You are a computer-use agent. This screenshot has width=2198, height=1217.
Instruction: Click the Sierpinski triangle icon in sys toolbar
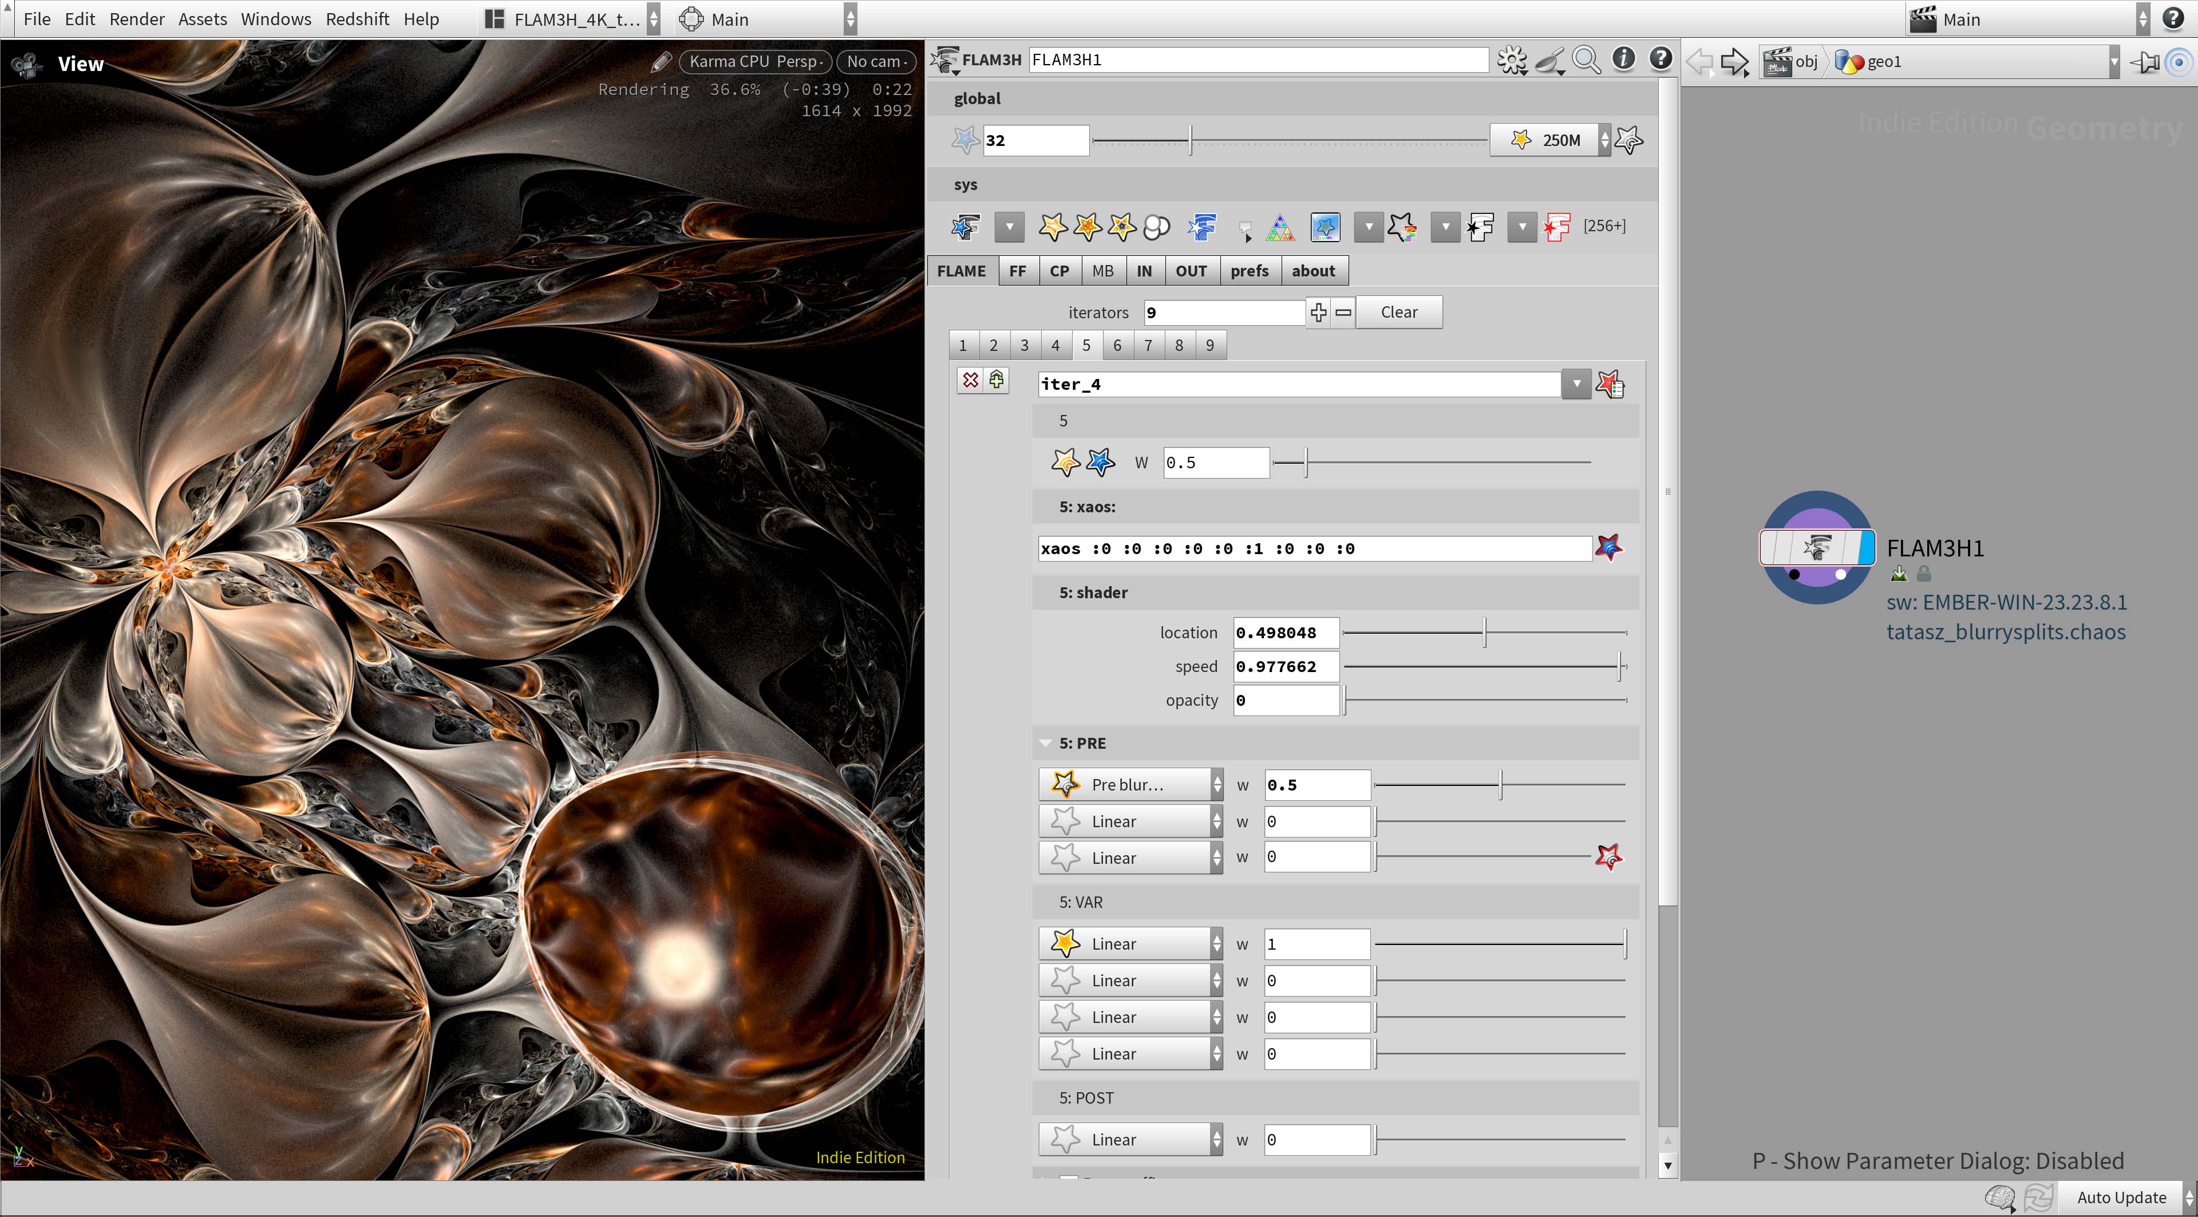pyautogui.click(x=1280, y=227)
